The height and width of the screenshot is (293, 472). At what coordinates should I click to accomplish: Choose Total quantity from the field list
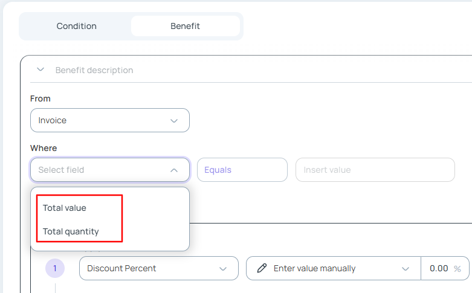point(71,231)
